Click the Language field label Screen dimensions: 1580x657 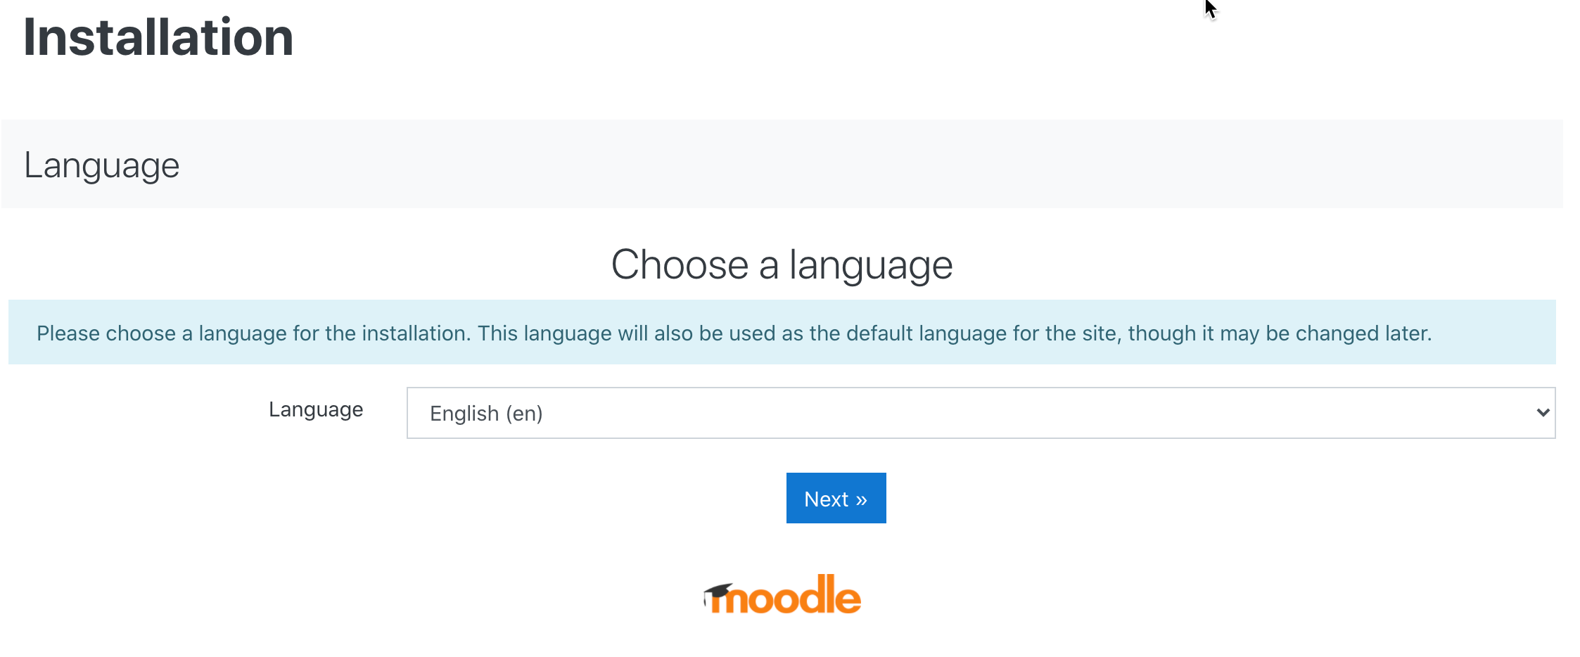(x=316, y=409)
